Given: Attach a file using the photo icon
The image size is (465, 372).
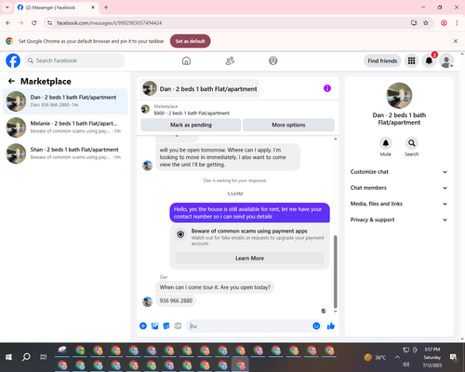Looking at the screenshot, I should [154, 325].
